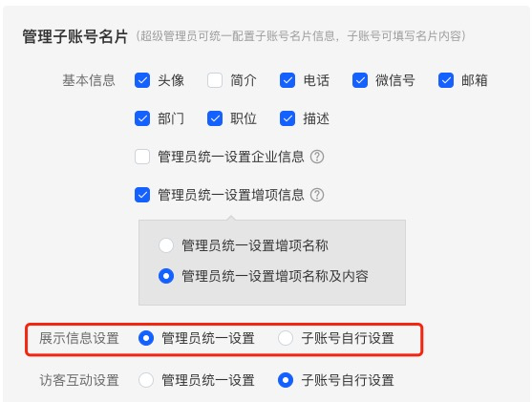Choose 管理员统一设置 for 访客互动设置
Viewport: 532px width, 402px height.
coord(146,380)
